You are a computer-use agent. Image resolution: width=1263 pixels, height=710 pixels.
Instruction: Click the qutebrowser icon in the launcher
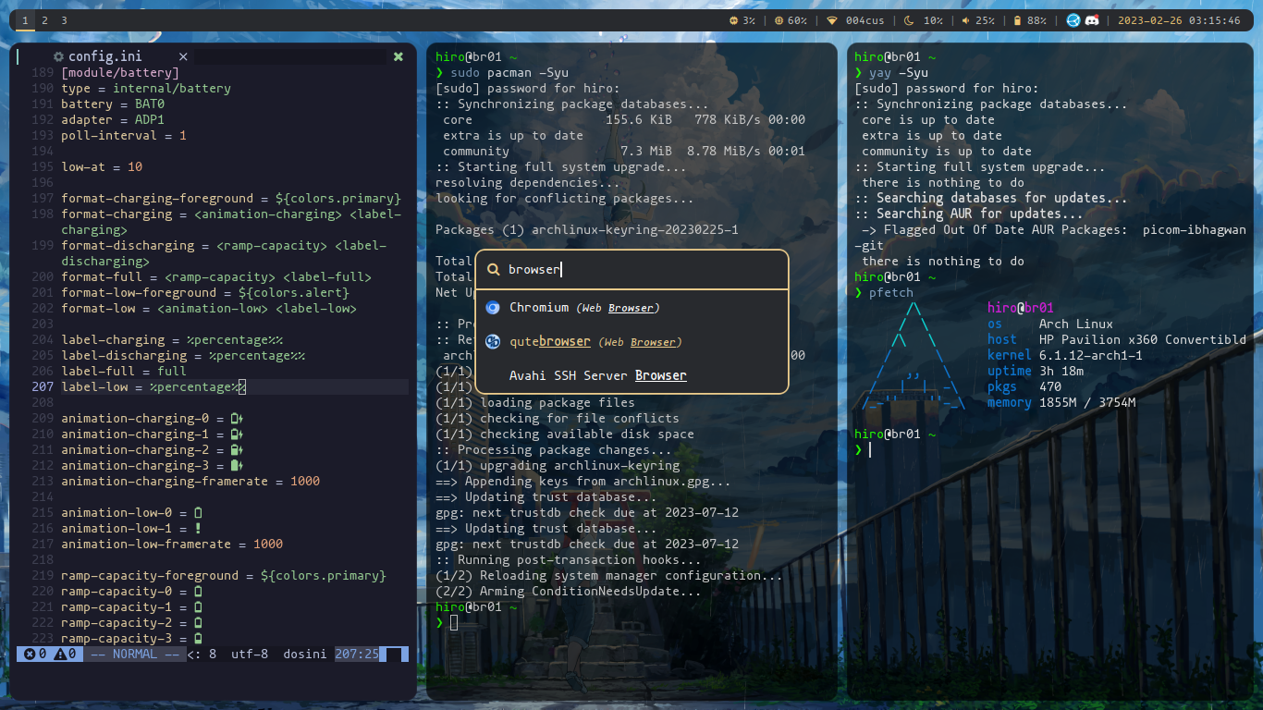(494, 341)
